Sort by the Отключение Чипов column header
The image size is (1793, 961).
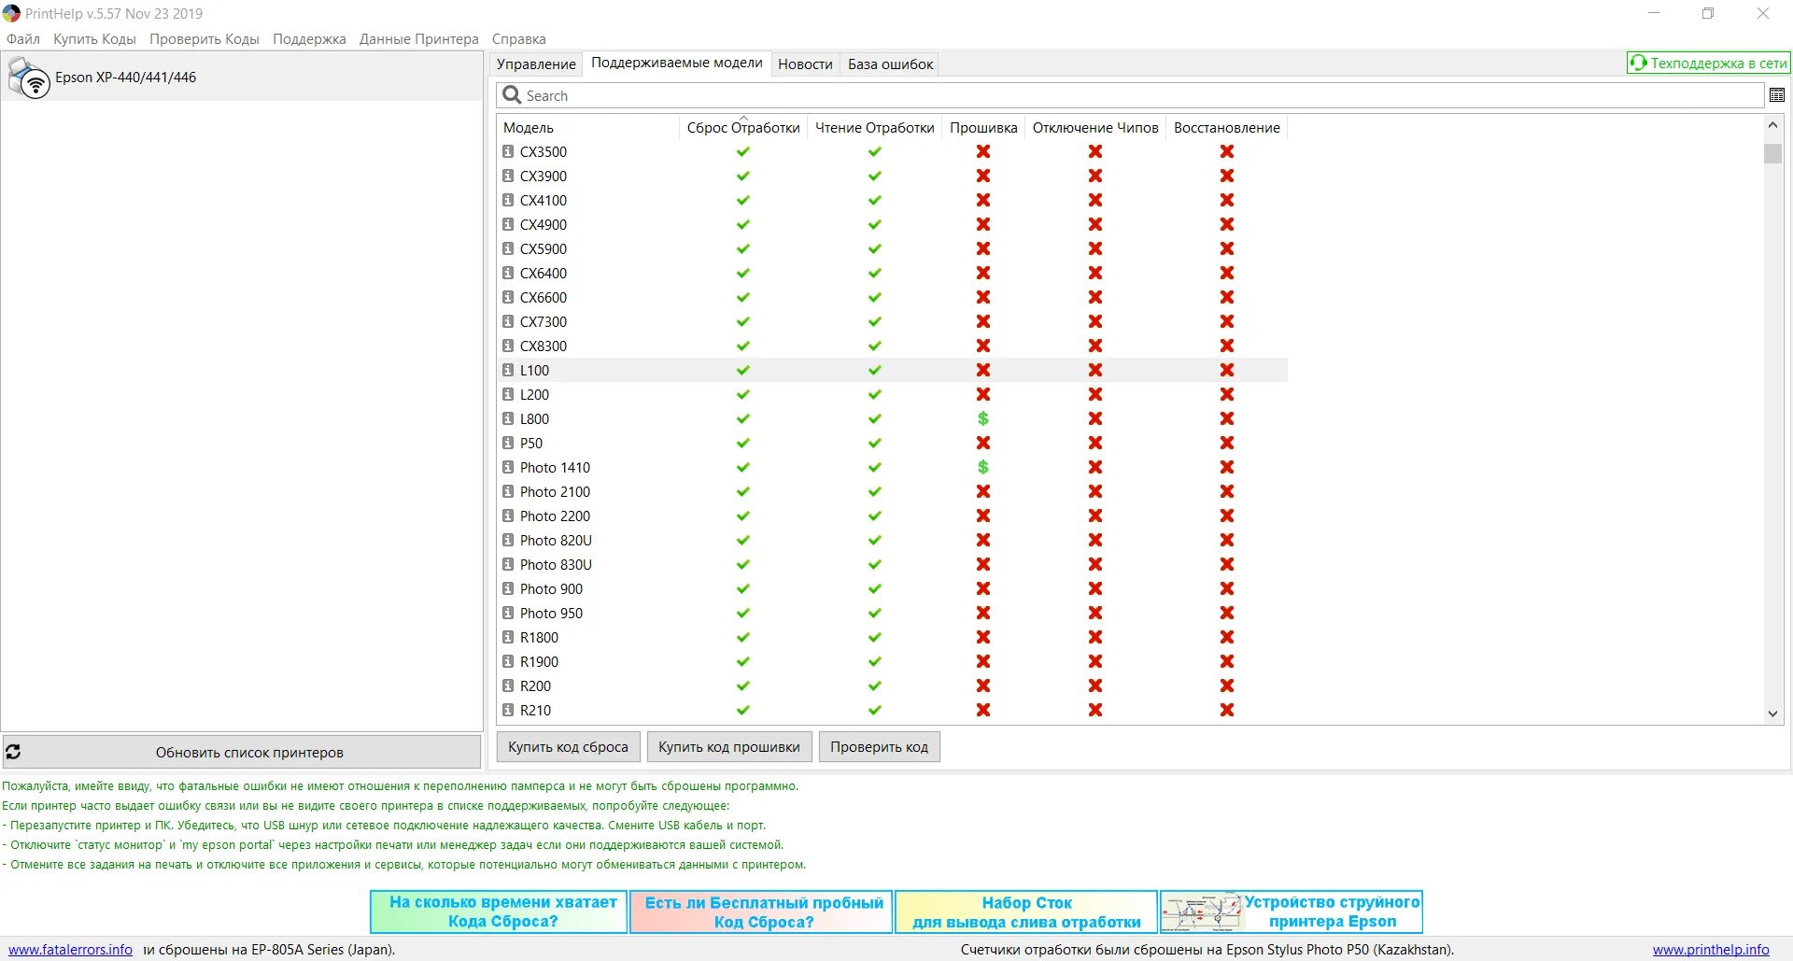tap(1095, 127)
